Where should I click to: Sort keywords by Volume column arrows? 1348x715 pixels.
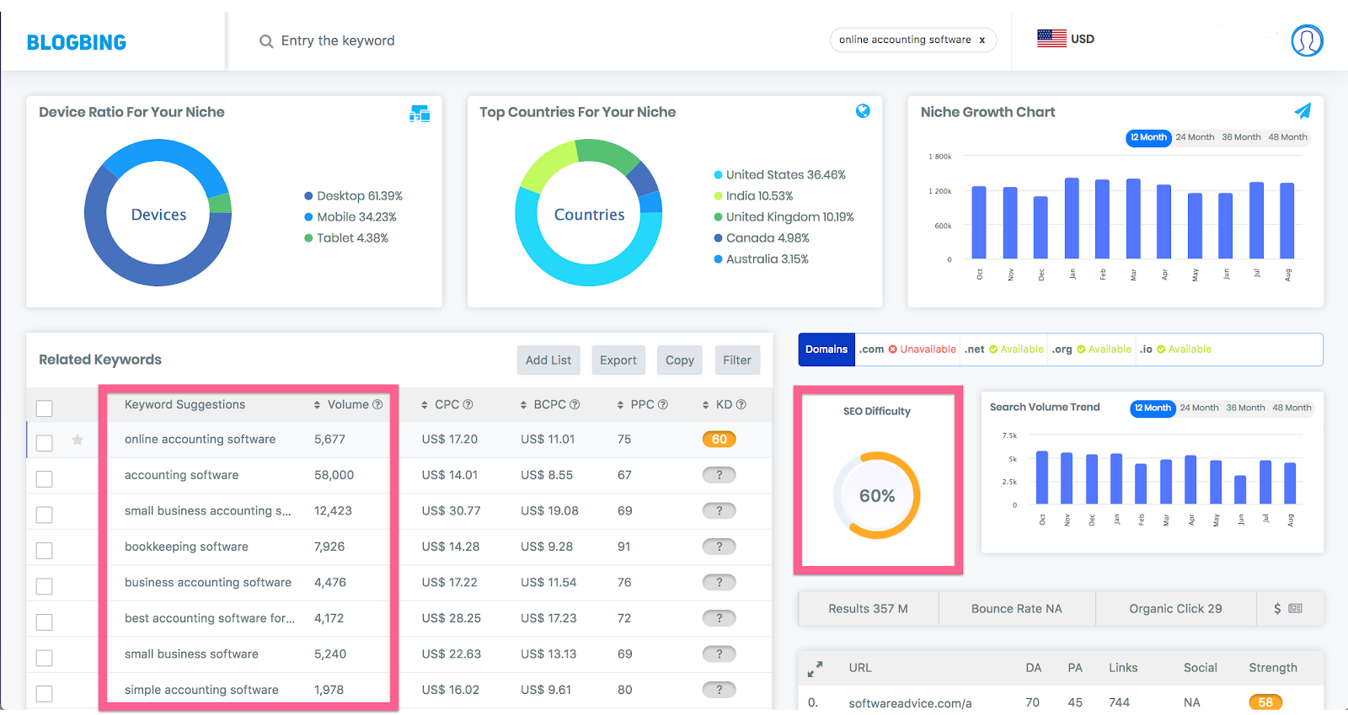click(317, 405)
